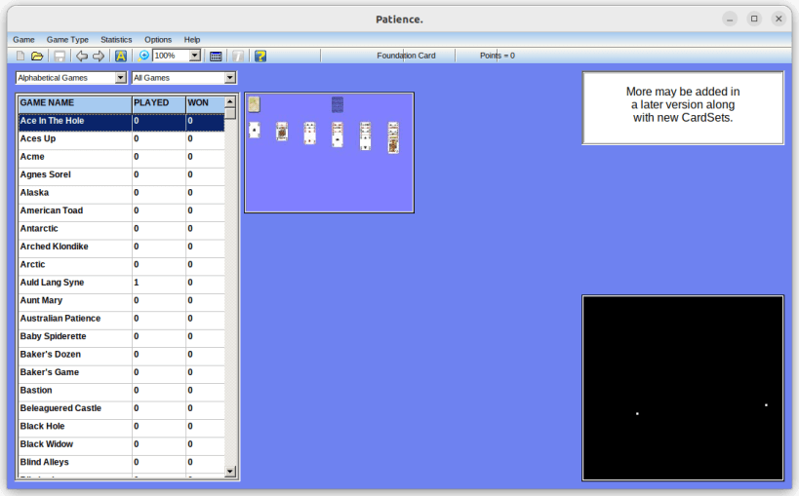Select Baker's Game in the list

[121, 373]
